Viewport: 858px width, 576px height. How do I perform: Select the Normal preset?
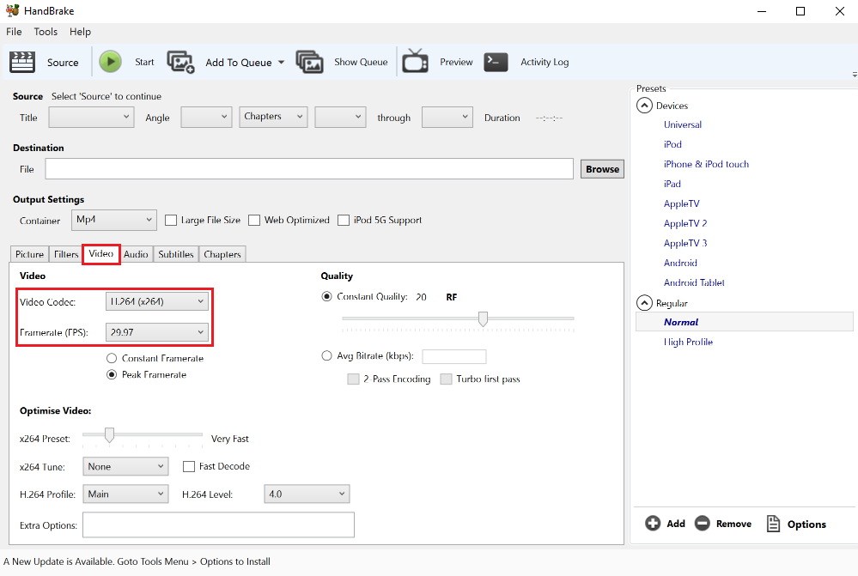pos(744,322)
